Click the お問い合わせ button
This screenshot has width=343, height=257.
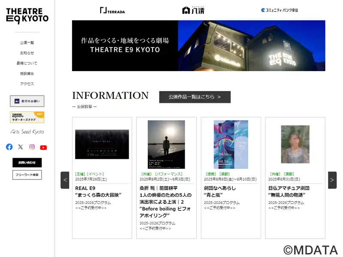27,163
